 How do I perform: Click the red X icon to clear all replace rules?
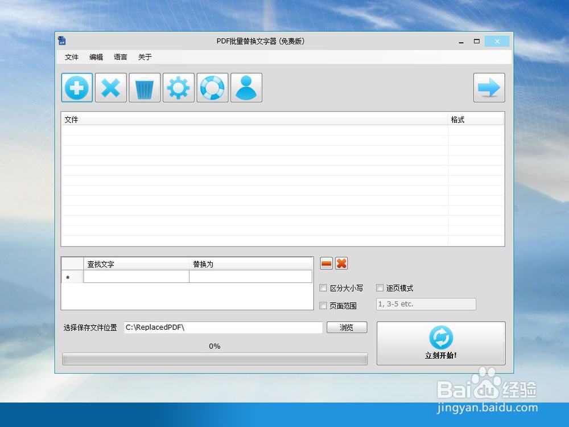coord(341,263)
